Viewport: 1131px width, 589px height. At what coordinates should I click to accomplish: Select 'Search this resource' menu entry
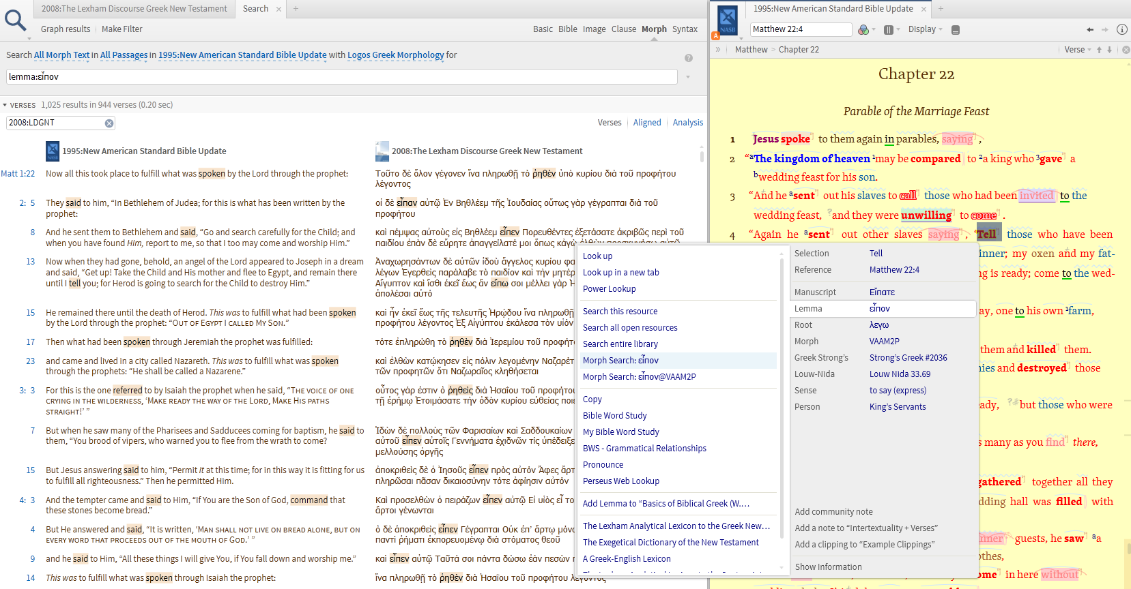(x=620, y=312)
